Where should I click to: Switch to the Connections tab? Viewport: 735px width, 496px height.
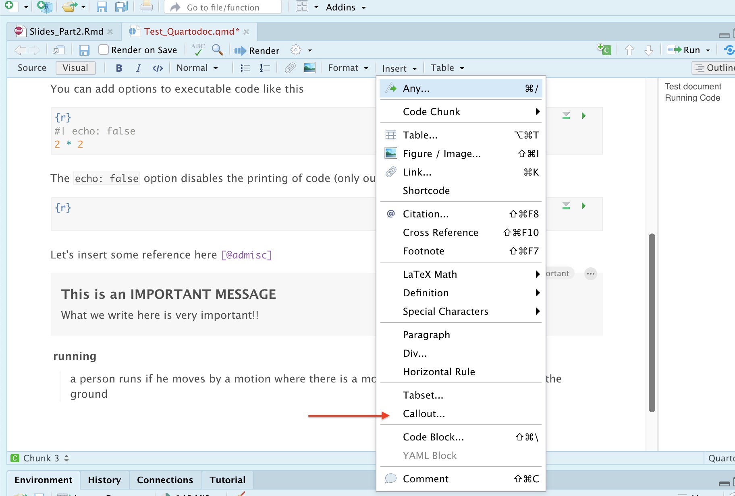click(165, 480)
